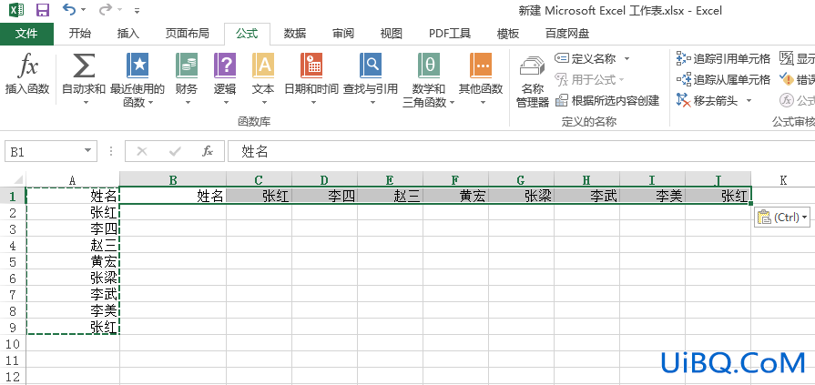Viewport: 815px width, 385px height.
Task: Click Remove Arrows (移去箭头)
Action: click(x=707, y=100)
